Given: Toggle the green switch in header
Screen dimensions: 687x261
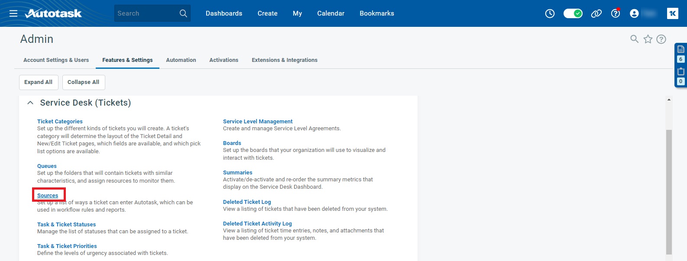Looking at the screenshot, I should [573, 13].
